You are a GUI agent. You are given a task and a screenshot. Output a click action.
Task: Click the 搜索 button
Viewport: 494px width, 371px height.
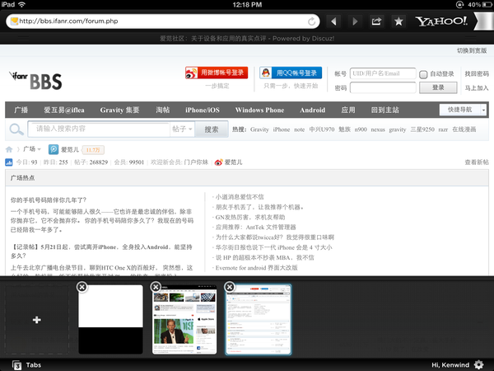(x=212, y=129)
